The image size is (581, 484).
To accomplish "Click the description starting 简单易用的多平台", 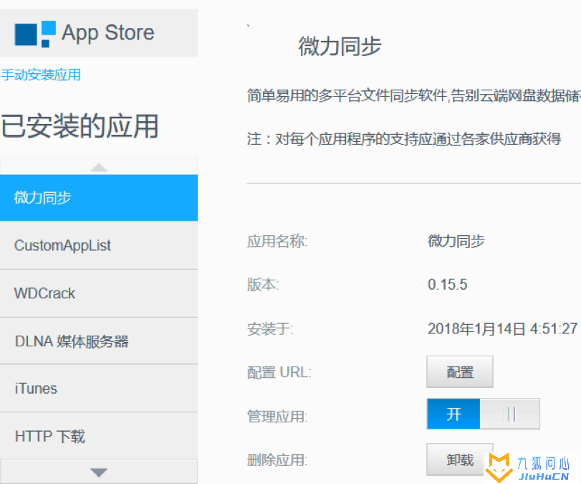I will pos(414,95).
